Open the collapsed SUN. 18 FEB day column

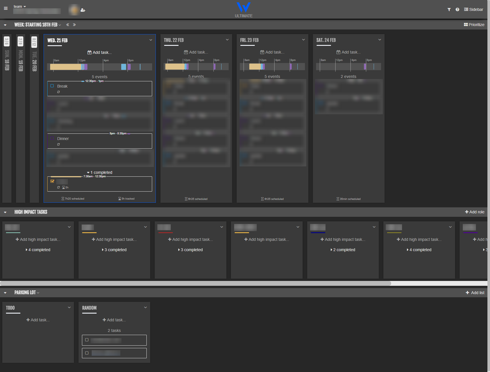7,57
